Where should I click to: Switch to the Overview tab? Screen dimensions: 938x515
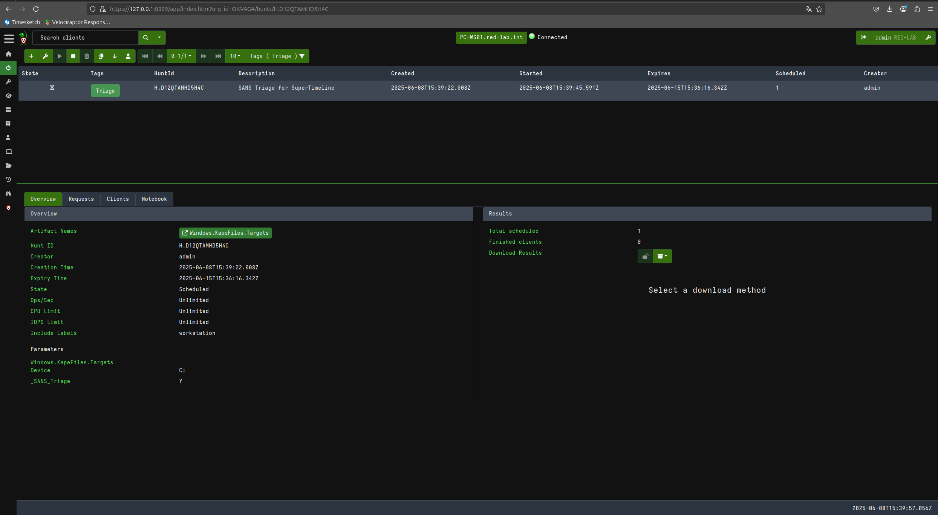pos(43,199)
